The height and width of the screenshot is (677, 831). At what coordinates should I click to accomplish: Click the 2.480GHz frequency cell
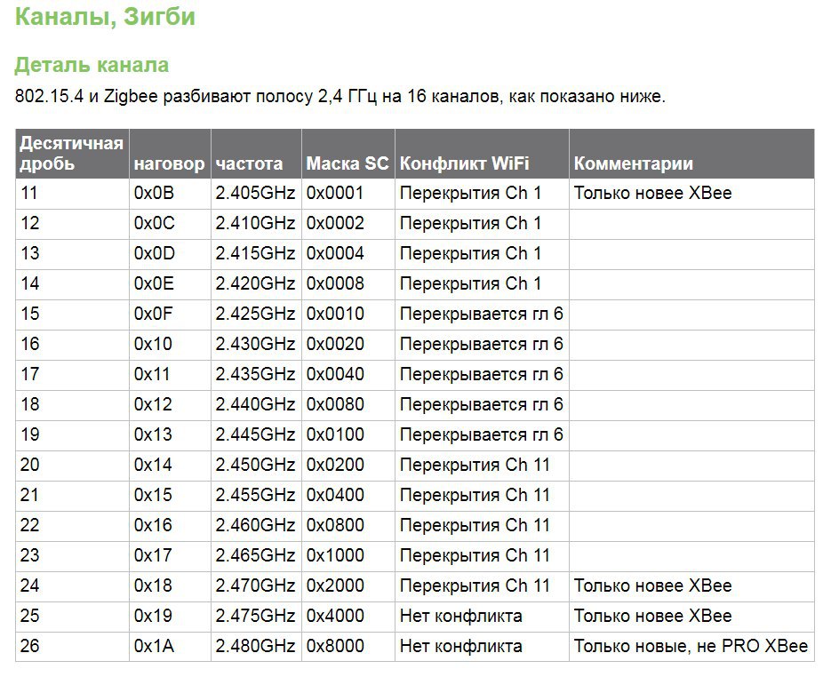click(x=255, y=646)
